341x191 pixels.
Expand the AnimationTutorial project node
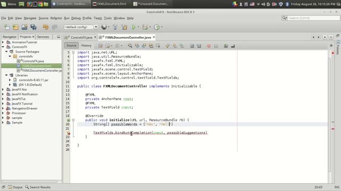pos(3,42)
